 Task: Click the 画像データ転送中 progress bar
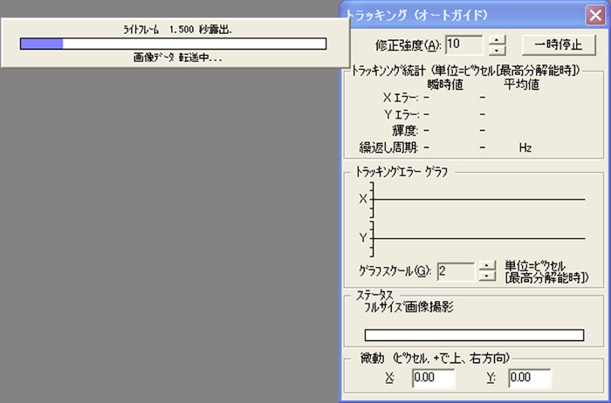[174, 44]
